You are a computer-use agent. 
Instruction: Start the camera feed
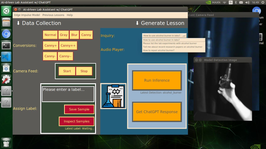(67, 71)
